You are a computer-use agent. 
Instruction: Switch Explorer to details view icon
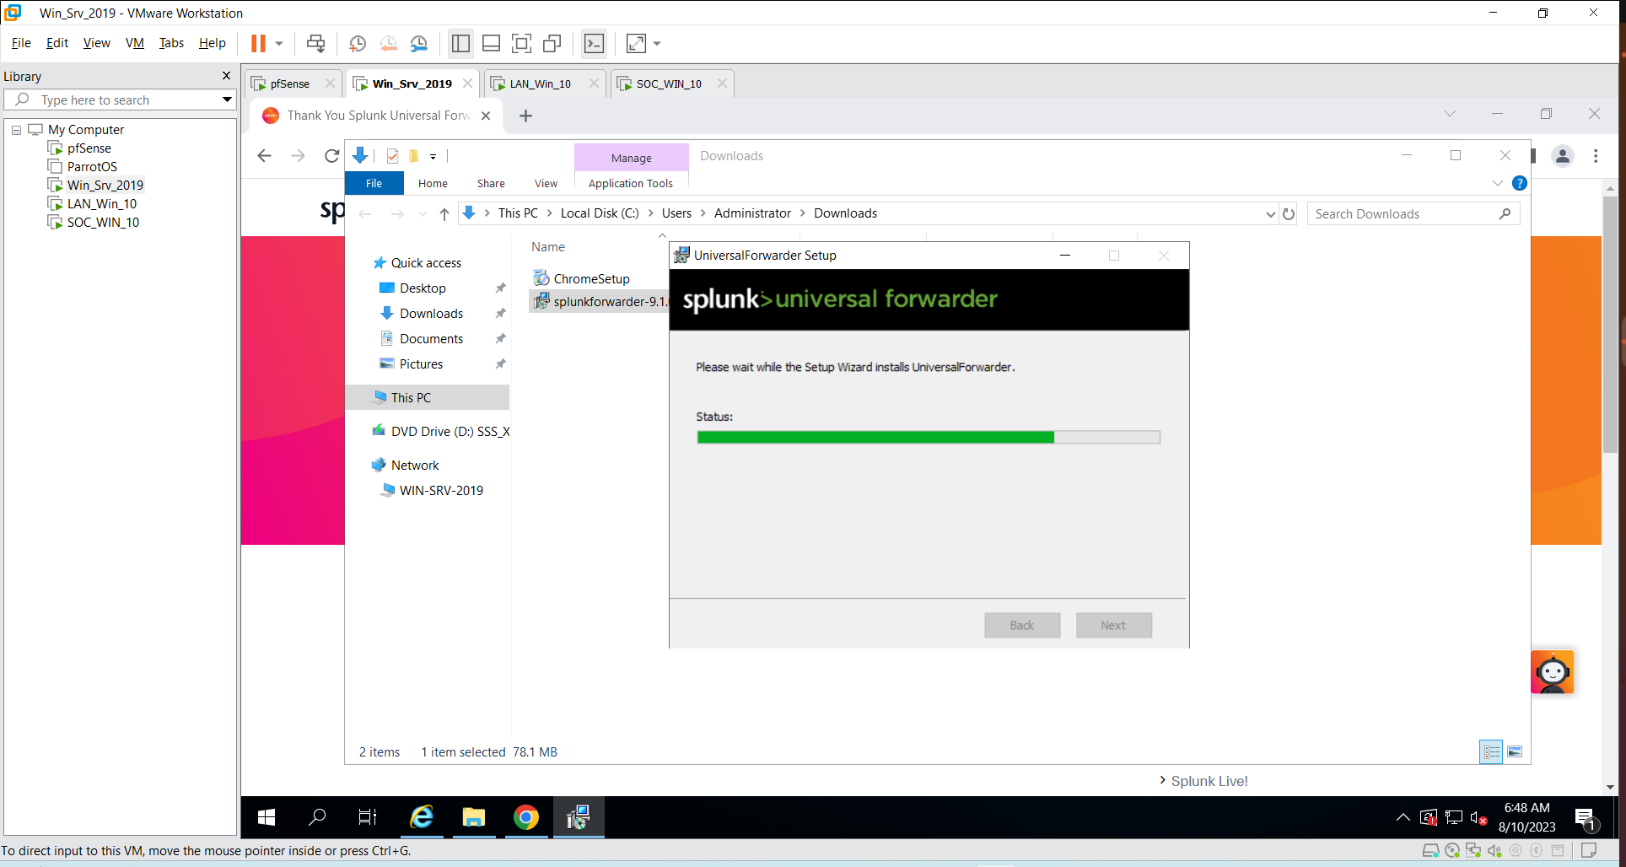pyautogui.click(x=1491, y=751)
